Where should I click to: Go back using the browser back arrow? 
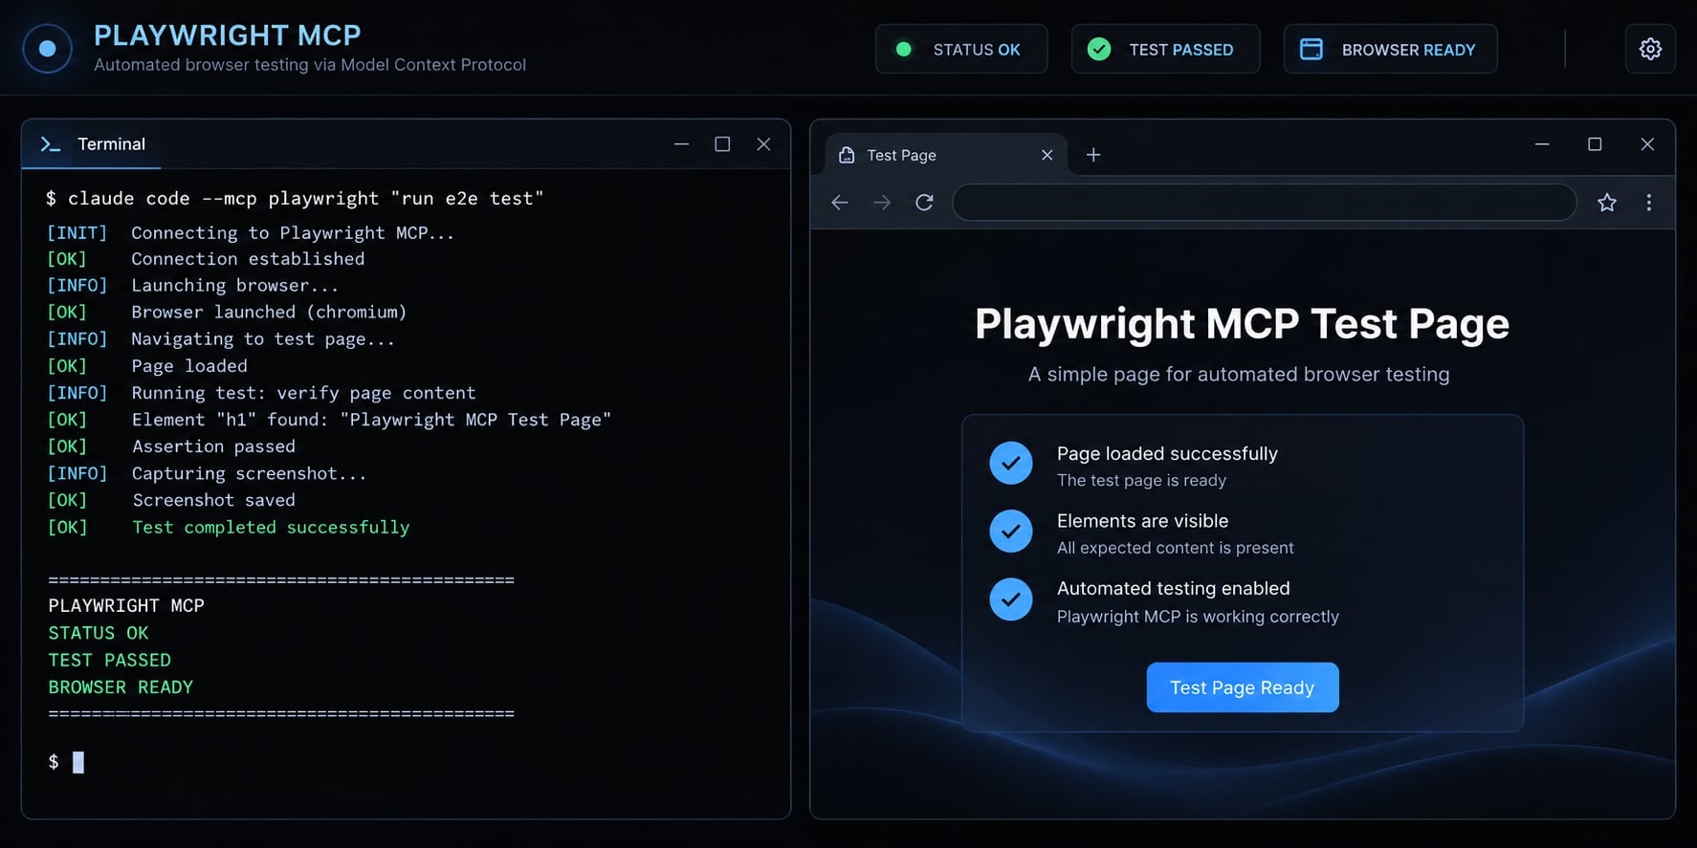(x=840, y=203)
